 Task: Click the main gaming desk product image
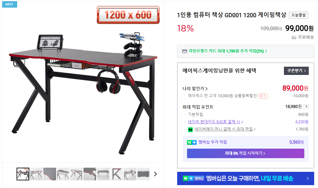pyautogui.click(x=83, y=85)
